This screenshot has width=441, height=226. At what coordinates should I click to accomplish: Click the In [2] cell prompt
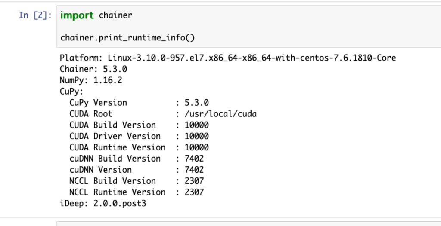35,15
